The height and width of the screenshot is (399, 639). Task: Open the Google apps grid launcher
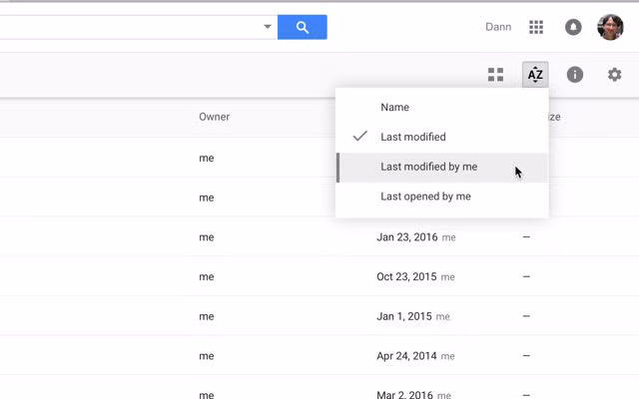coord(536,27)
